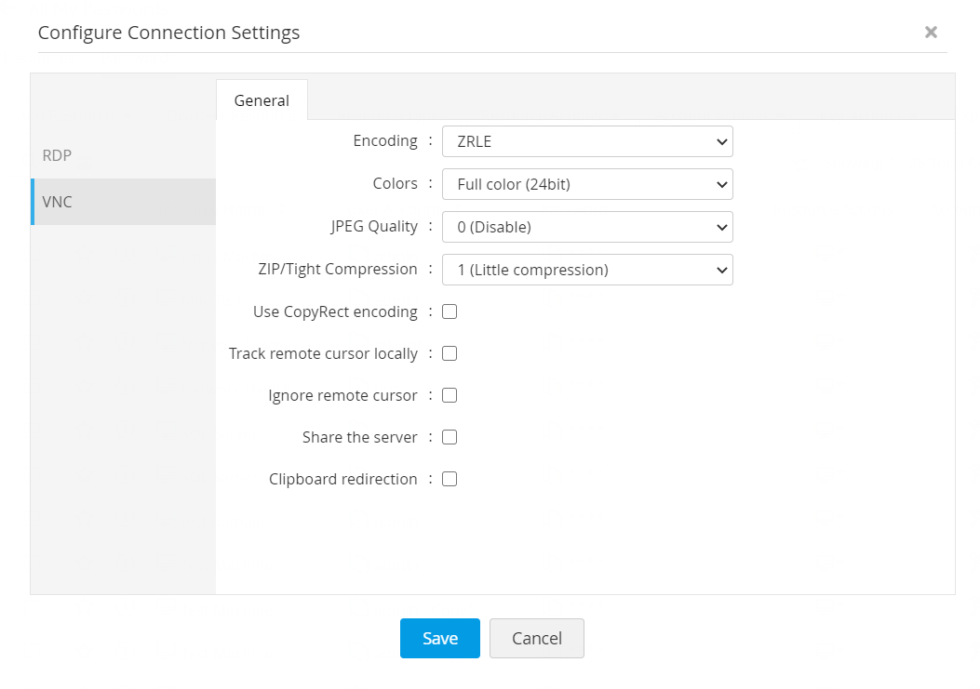Check the Ignore remote cursor box
The image size is (980, 689).
coord(450,395)
